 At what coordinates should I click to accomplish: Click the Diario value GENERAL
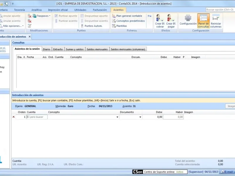coord(30,106)
